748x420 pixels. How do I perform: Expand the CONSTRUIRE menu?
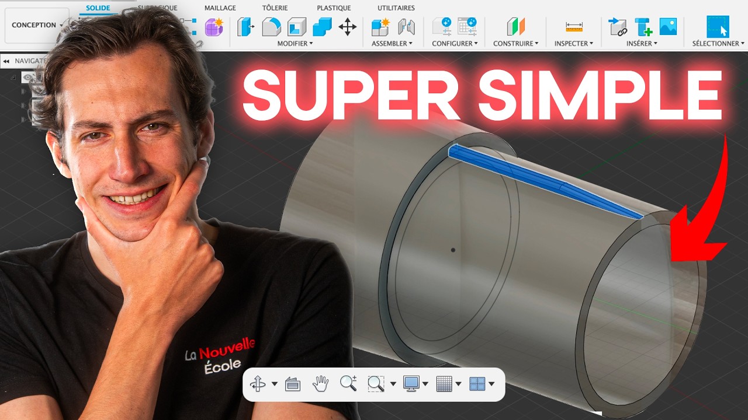tap(516, 44)
